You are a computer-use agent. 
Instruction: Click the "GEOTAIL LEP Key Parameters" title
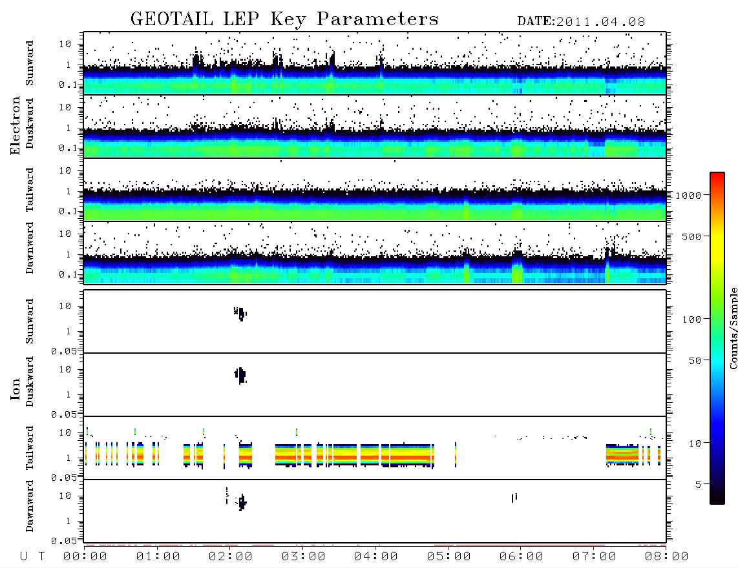(284, 19)
